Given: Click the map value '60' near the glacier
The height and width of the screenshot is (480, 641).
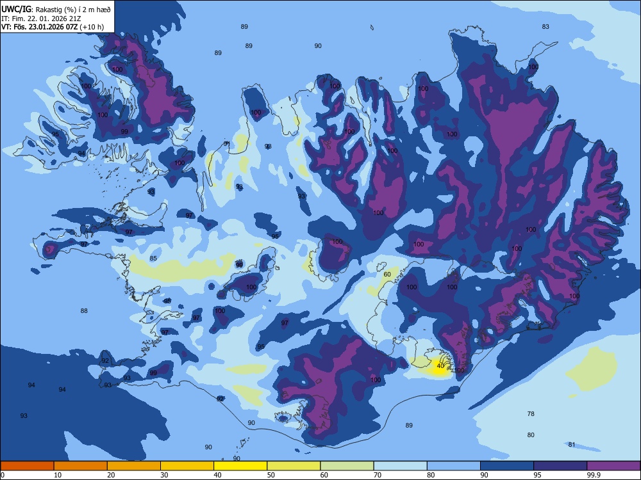Looking at the screenshot, I should point(387,275).
